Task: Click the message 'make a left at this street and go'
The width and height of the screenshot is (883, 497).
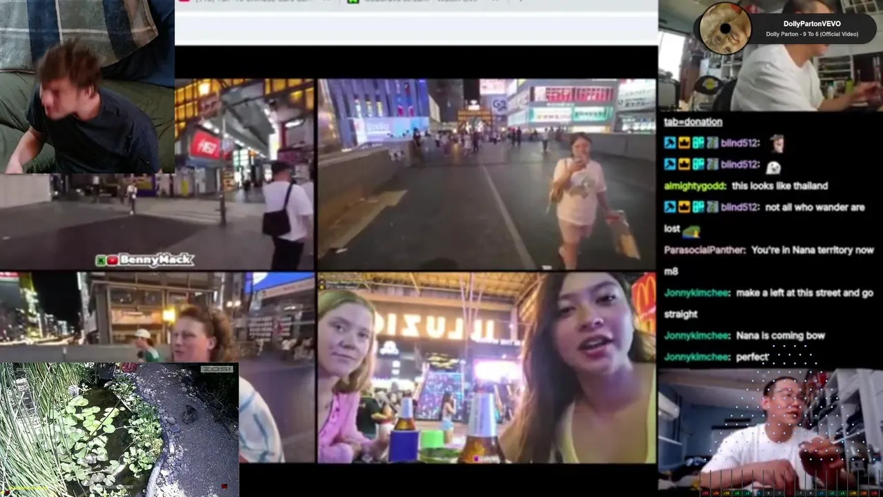Action: 804,293
